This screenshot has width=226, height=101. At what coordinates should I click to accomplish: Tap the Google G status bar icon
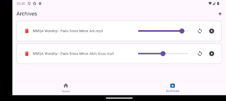[35, 4]
